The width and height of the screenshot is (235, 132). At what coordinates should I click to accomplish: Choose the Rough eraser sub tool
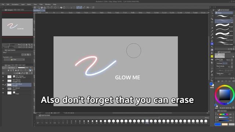(224, 25)
